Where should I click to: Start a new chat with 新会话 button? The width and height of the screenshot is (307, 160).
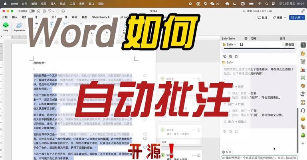point(289,44)
